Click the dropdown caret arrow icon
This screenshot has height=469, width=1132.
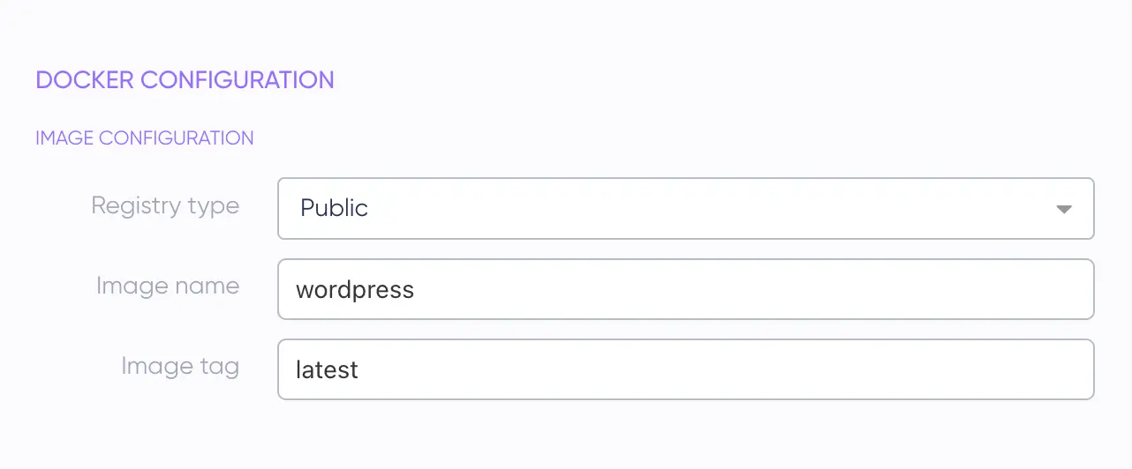pos(1064,209)
